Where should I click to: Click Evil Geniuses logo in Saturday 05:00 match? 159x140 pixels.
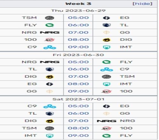(107, 106)
